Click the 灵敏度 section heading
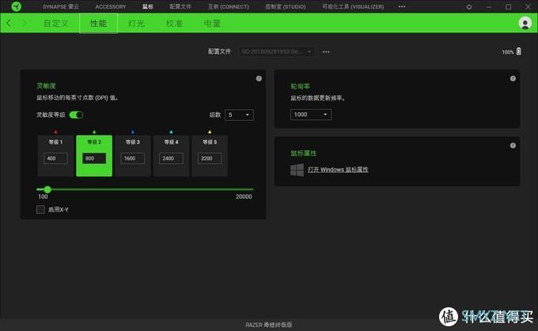Screen dimensions: 538x331 coord(47,86)
